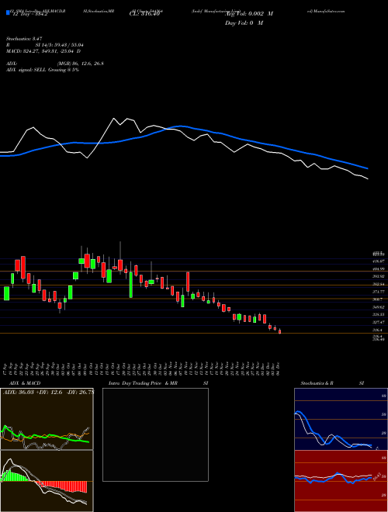388x512 pixels.
Task: Open the blue Stochastics chart panel
Action: 341,419
